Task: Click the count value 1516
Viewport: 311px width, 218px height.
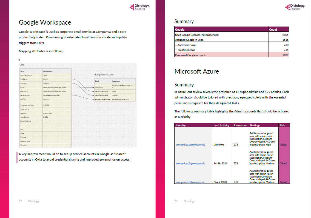Action: (x=285, y=40)
